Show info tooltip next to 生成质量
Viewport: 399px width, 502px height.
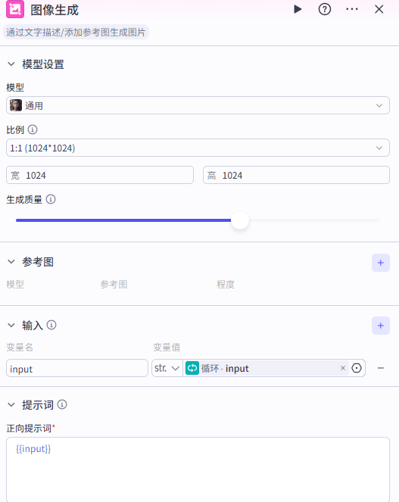51,199
